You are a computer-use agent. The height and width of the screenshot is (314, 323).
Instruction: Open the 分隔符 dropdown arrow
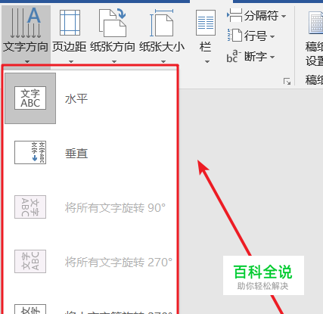click(x=284, y=16)
